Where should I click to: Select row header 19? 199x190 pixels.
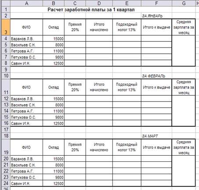(6, 147)
